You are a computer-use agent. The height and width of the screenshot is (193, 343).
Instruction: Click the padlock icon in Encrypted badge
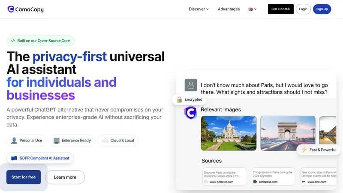click(x=179, y=100)
